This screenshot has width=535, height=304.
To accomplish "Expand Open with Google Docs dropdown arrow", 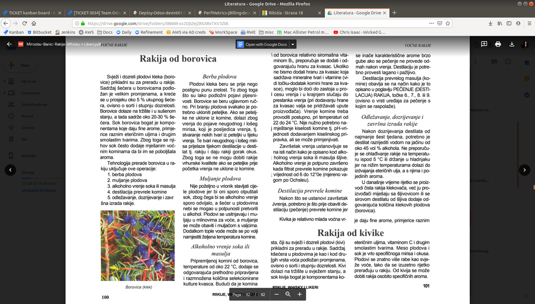I will coord(293,44).
